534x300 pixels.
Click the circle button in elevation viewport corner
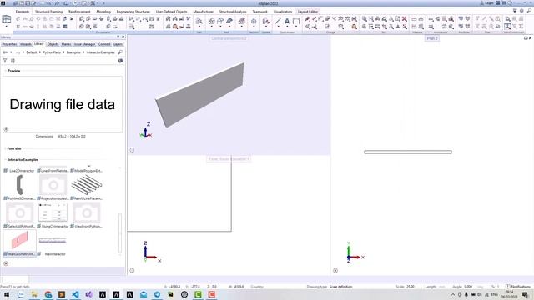pos(132,271)
